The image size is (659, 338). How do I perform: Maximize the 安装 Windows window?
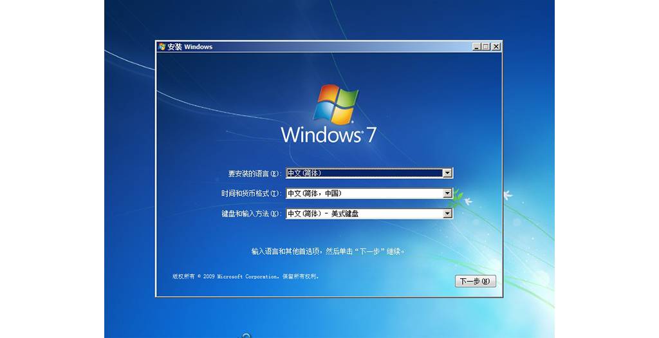click(486, 46)
